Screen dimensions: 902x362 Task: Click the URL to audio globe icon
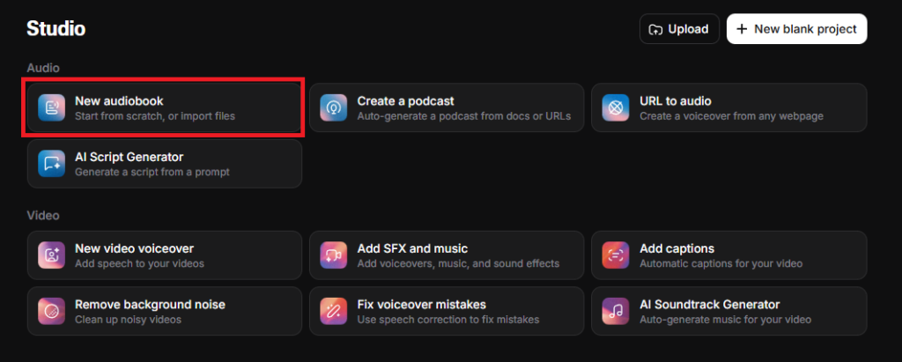616,108
